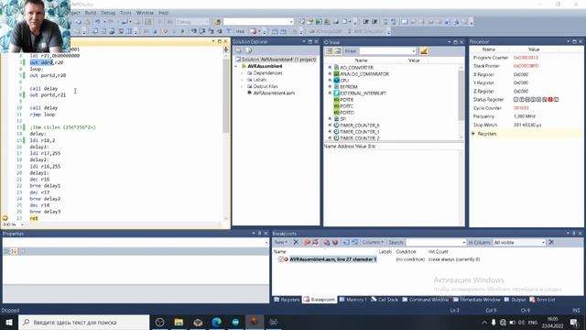Toggle the first Status Register flag bit

click(516, 100)
